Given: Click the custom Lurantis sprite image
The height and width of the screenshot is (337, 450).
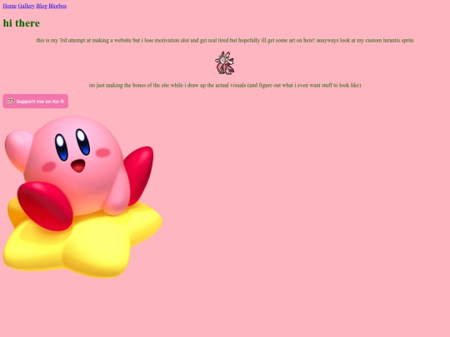Looking at the screenshot, I should click(x=225, y=62).
